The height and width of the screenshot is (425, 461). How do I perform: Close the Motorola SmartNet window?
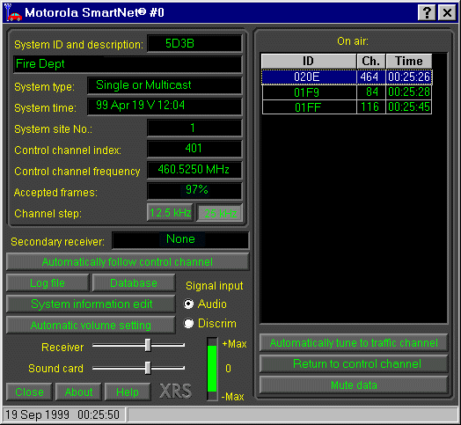click(447, 12)
